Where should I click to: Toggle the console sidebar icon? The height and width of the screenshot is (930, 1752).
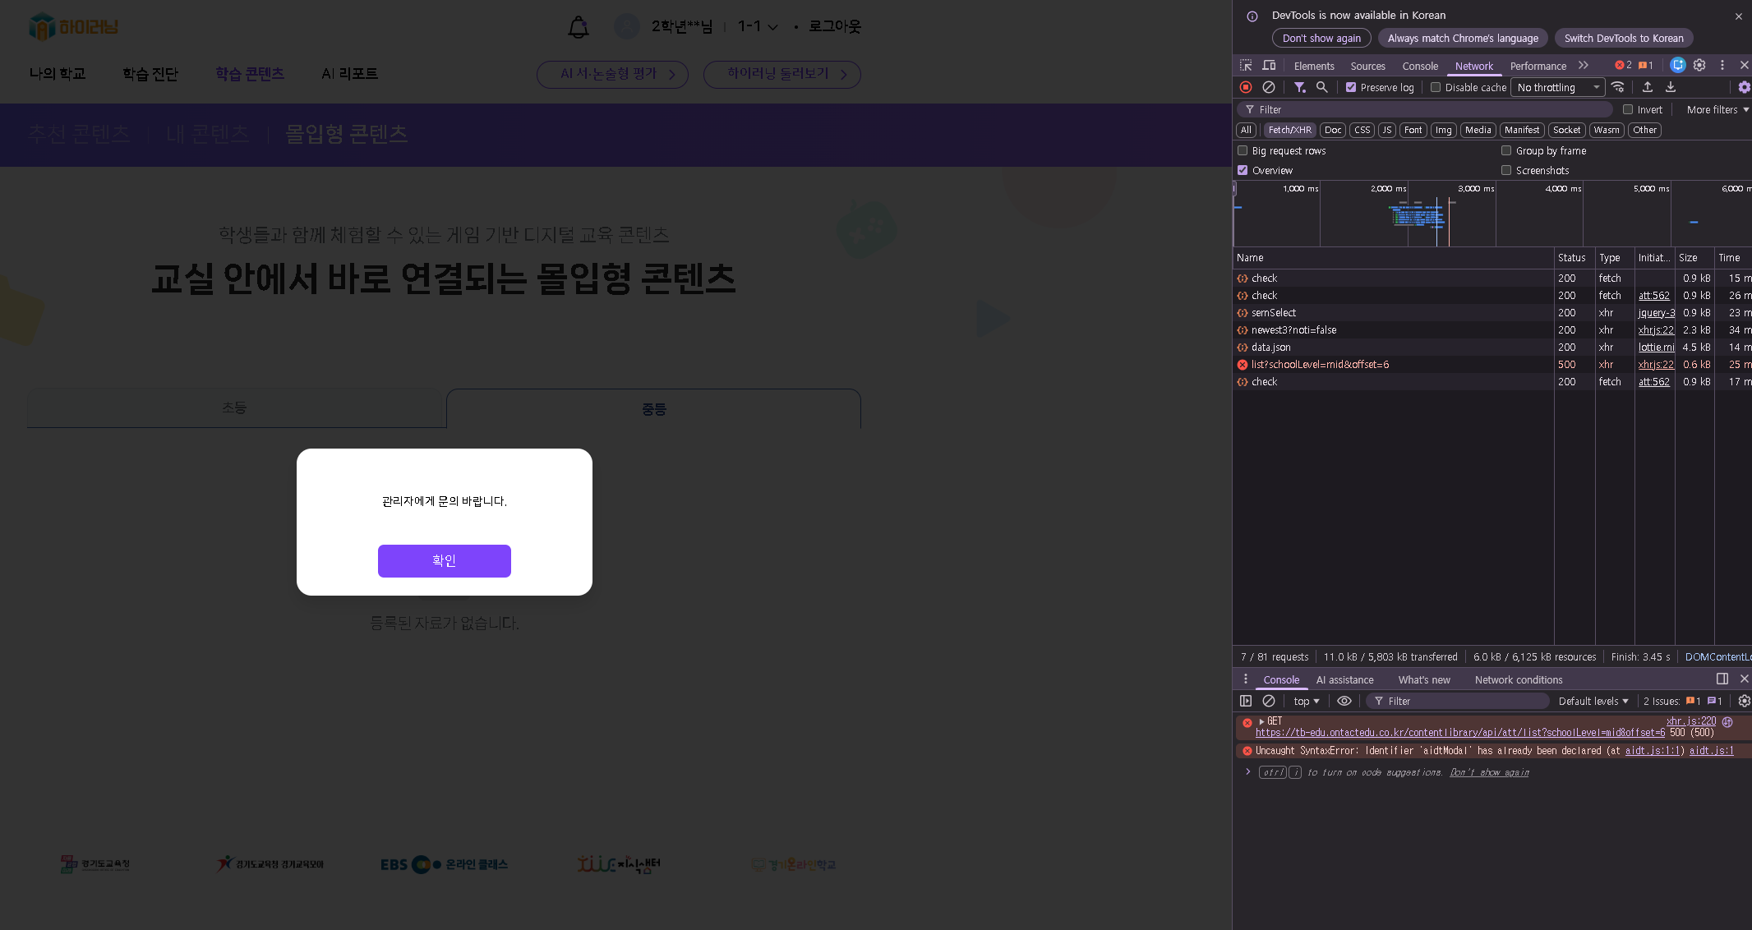(x=1246, y=701)
